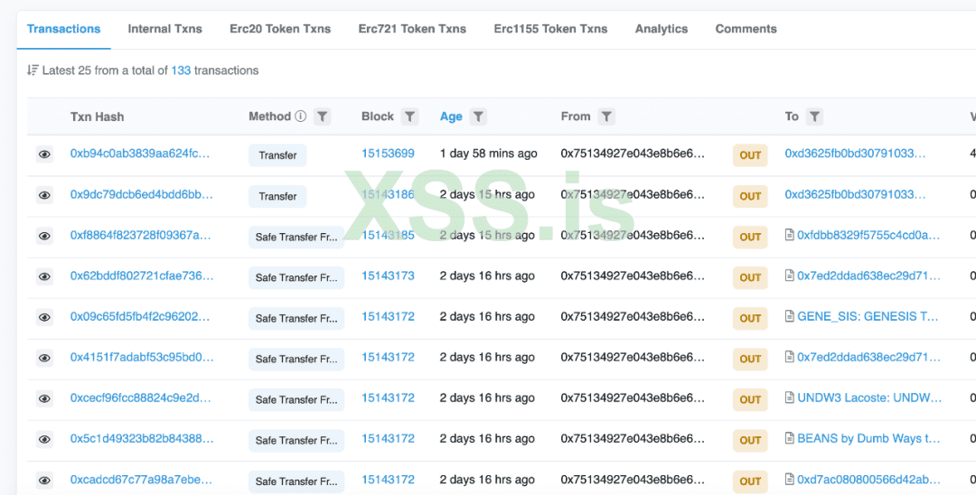Screen dimensions: 976x495
Task: Click contract icon beside UNDW3 Lacoste
Action: [789, 398]
